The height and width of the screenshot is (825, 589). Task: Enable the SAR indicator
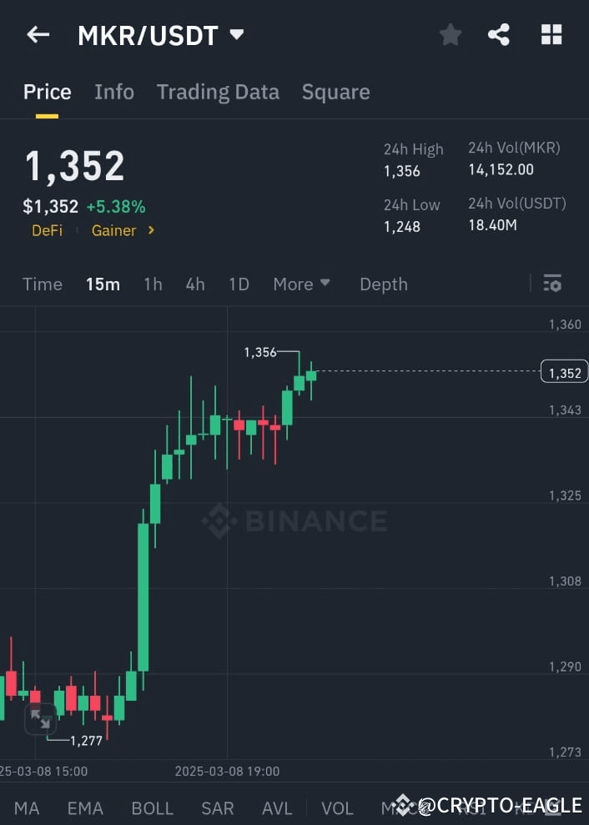coord(217,807)
